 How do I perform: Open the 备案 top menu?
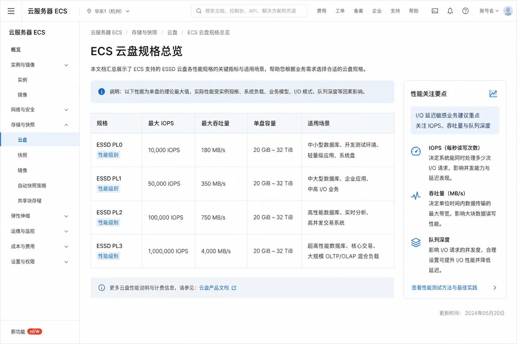click(359, 11)
